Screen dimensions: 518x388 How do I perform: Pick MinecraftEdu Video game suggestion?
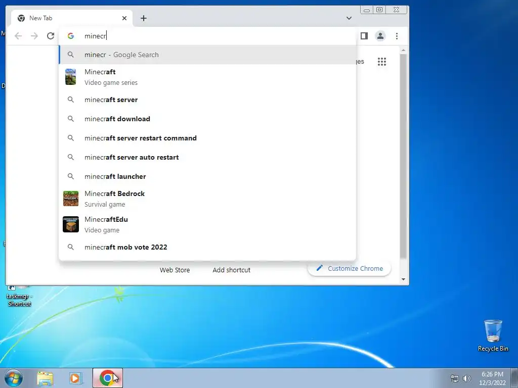(207, 224)
